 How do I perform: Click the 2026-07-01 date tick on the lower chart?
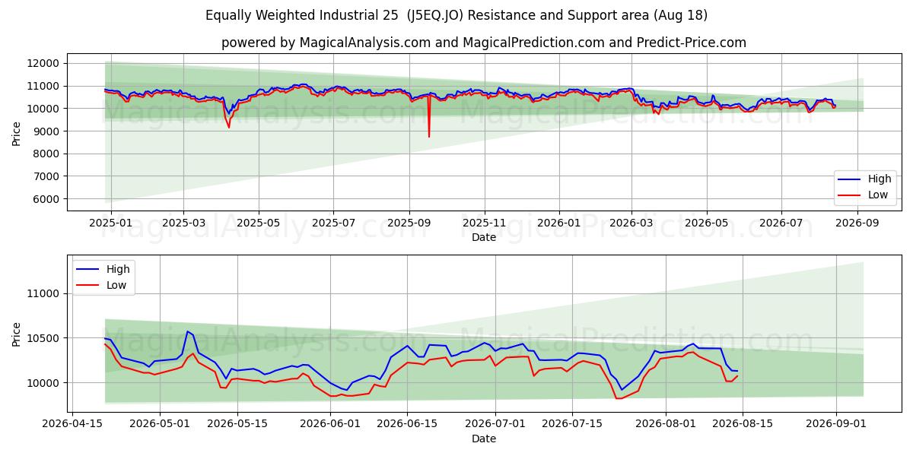click(x=496, y=425)
